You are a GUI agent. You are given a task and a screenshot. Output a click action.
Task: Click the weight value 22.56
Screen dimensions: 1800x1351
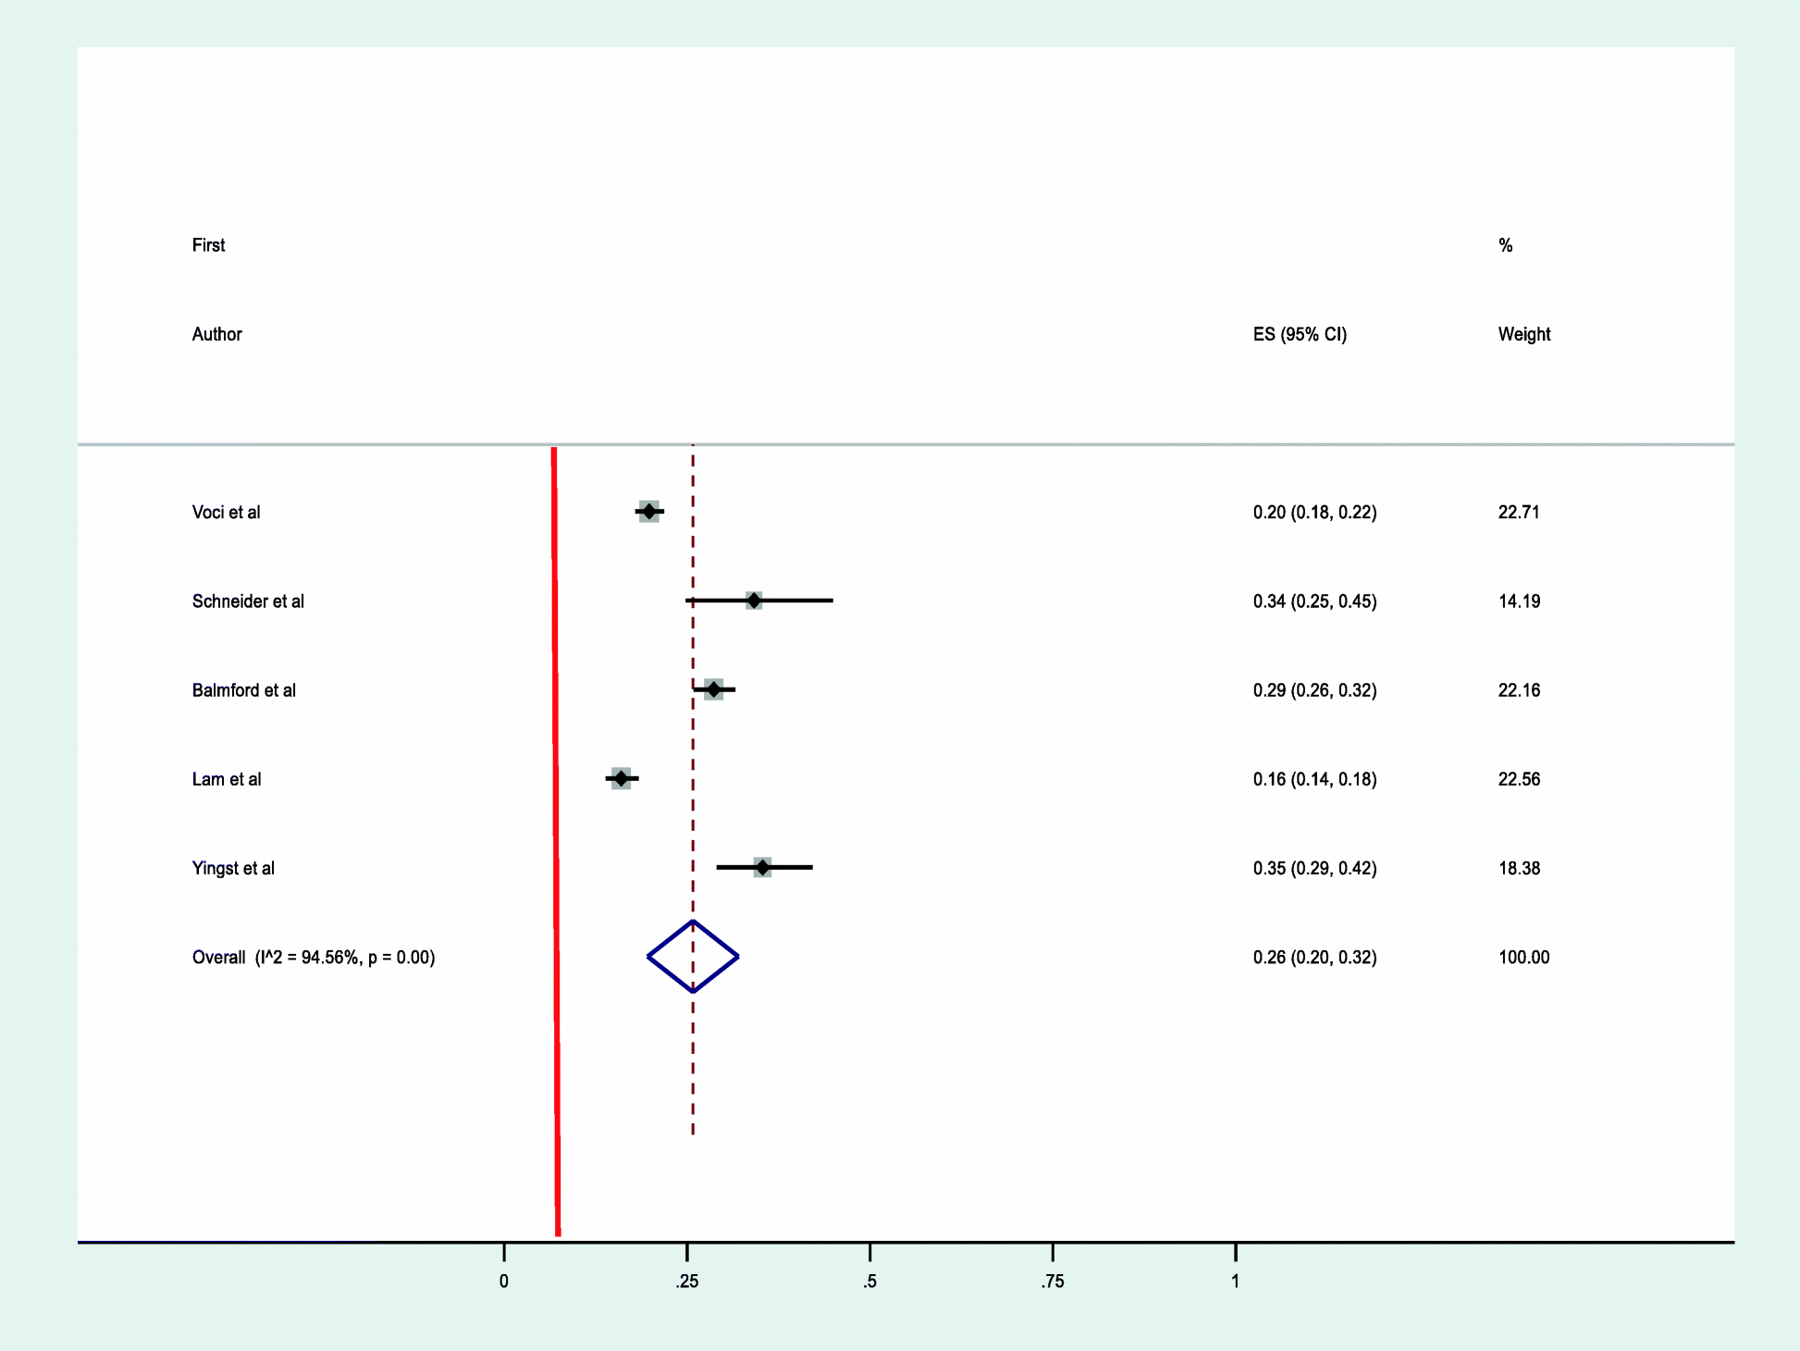tap(1519, 779)
